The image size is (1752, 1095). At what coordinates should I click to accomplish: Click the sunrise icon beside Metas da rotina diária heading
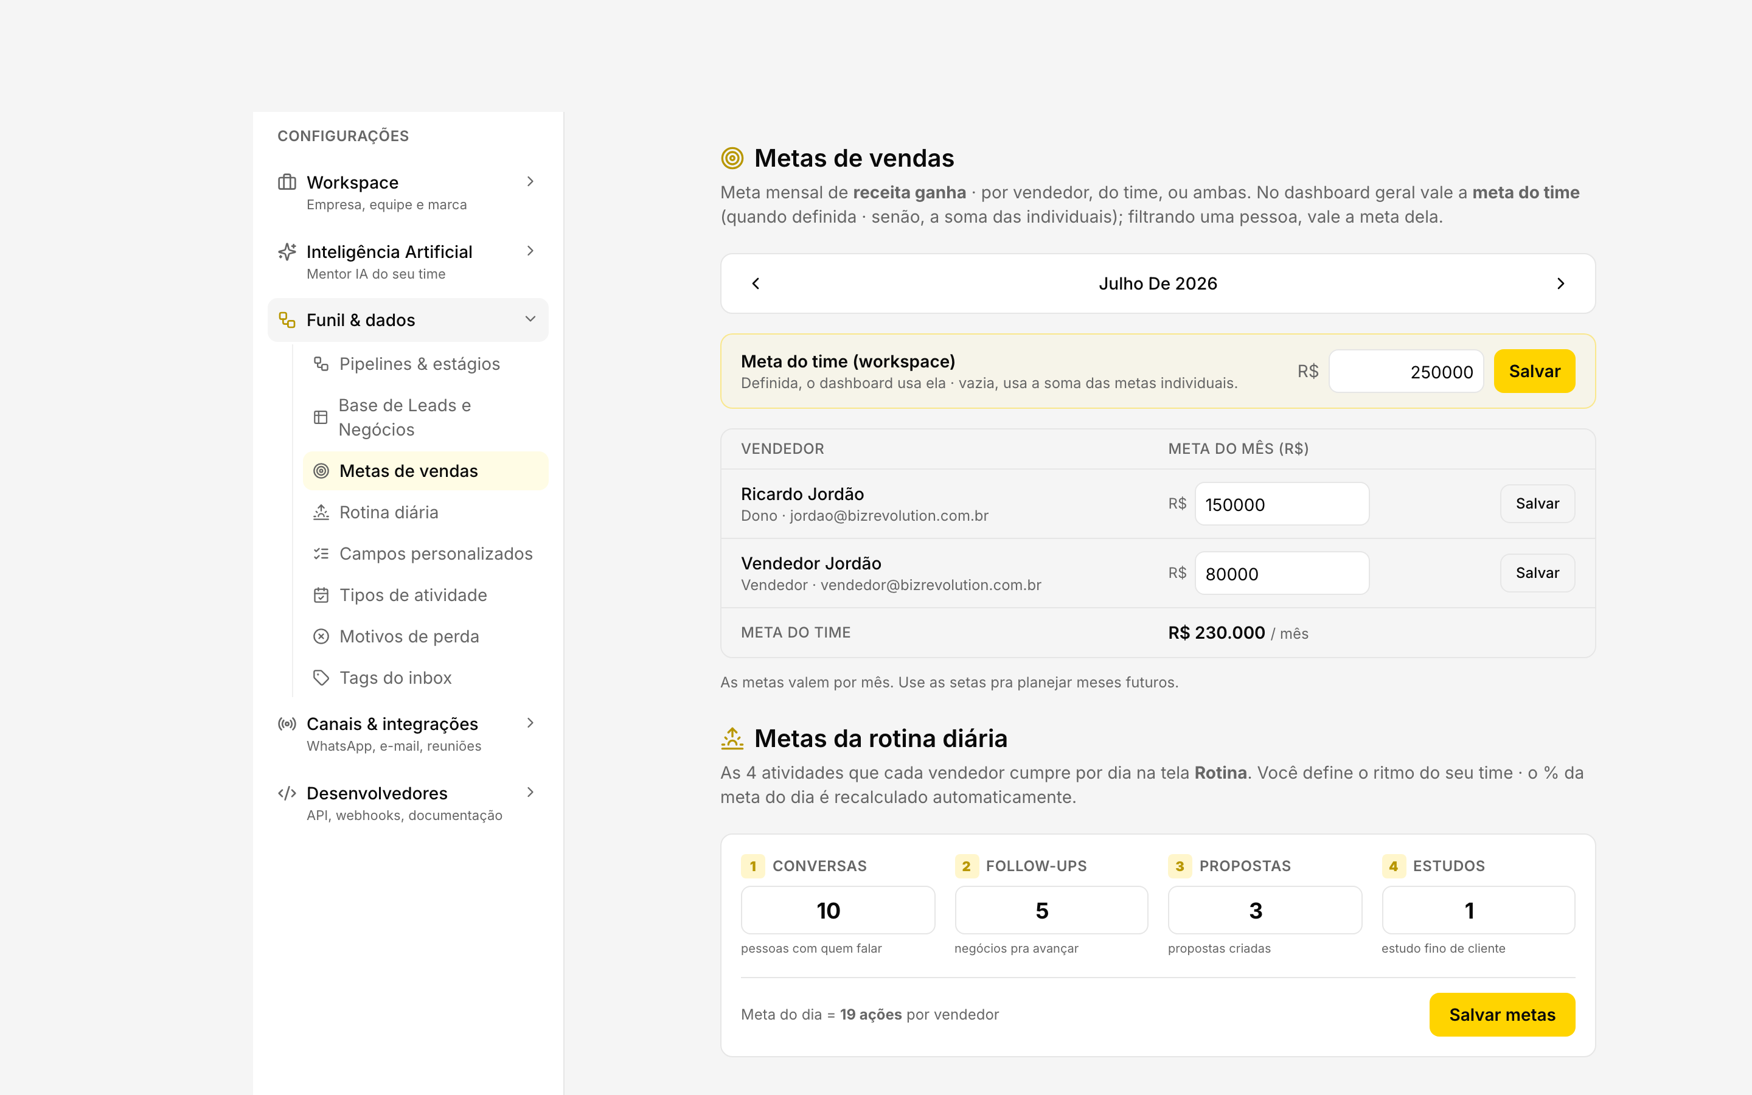coord(732,738)
